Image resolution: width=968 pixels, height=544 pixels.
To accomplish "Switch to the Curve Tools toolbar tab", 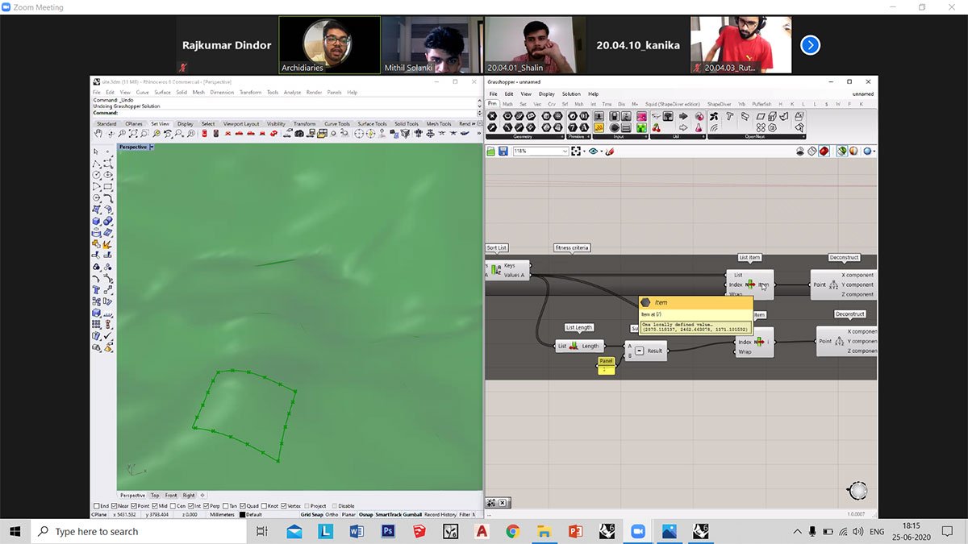I will coord(337,124).
